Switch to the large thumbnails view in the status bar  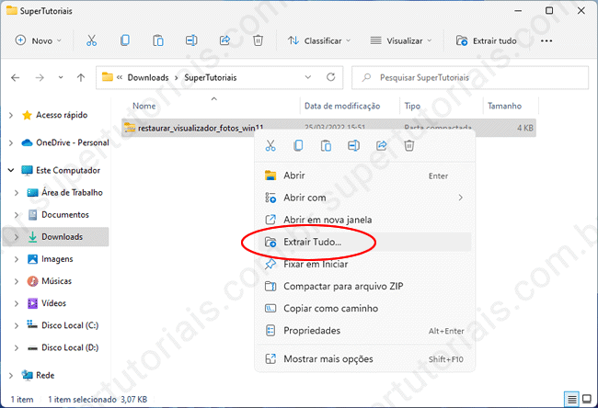point(586,399)
